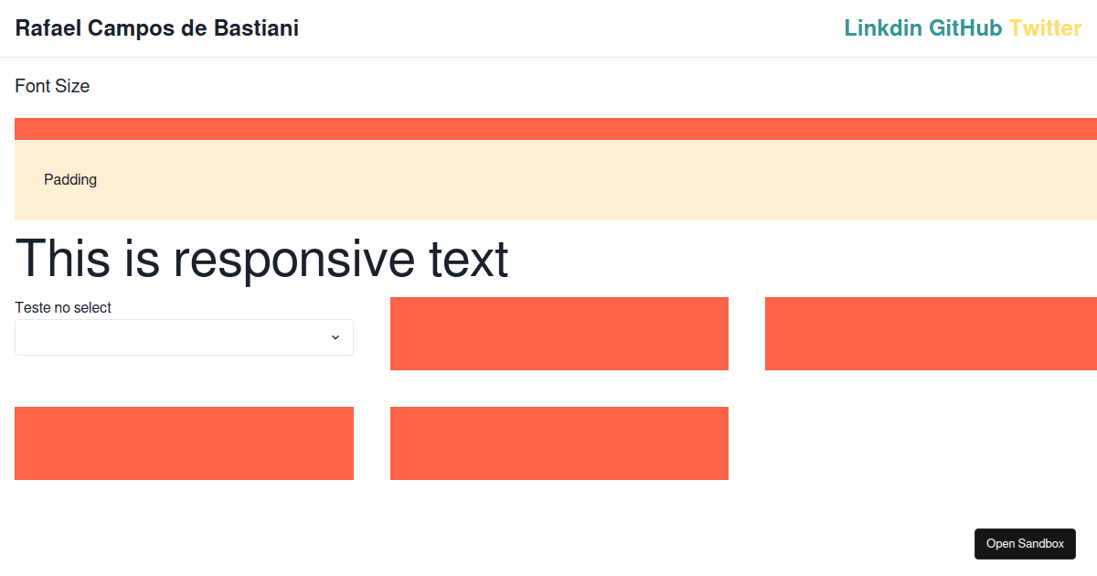Click the word 'Padding'
The width and height of the screenshot is (1097, 576).
click(x=70, y=180)
